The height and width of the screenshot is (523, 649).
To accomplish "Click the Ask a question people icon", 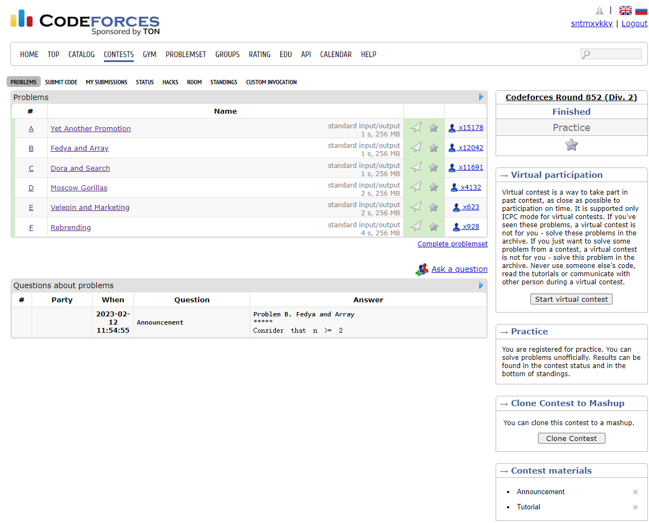I will tap(422, 269).
